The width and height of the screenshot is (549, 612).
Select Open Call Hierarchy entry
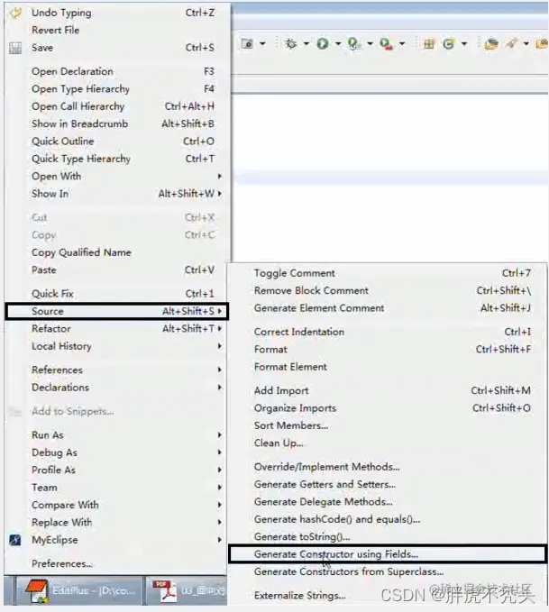tap(117, 106)
